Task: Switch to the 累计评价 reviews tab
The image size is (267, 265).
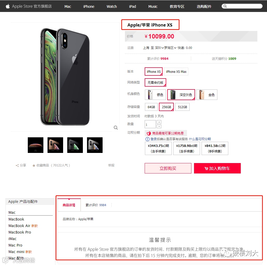Action: point(96,205)
